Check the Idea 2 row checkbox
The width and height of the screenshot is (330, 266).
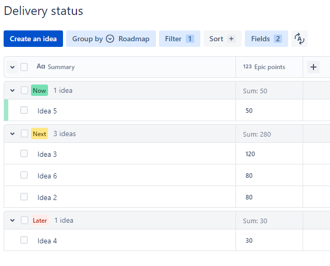[x=24, y=196]
